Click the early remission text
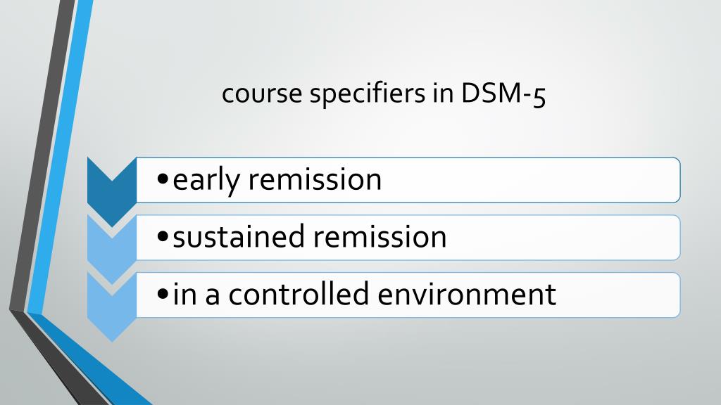The width and height of the screenshot is (721, 405). click(x=277, y=179)
